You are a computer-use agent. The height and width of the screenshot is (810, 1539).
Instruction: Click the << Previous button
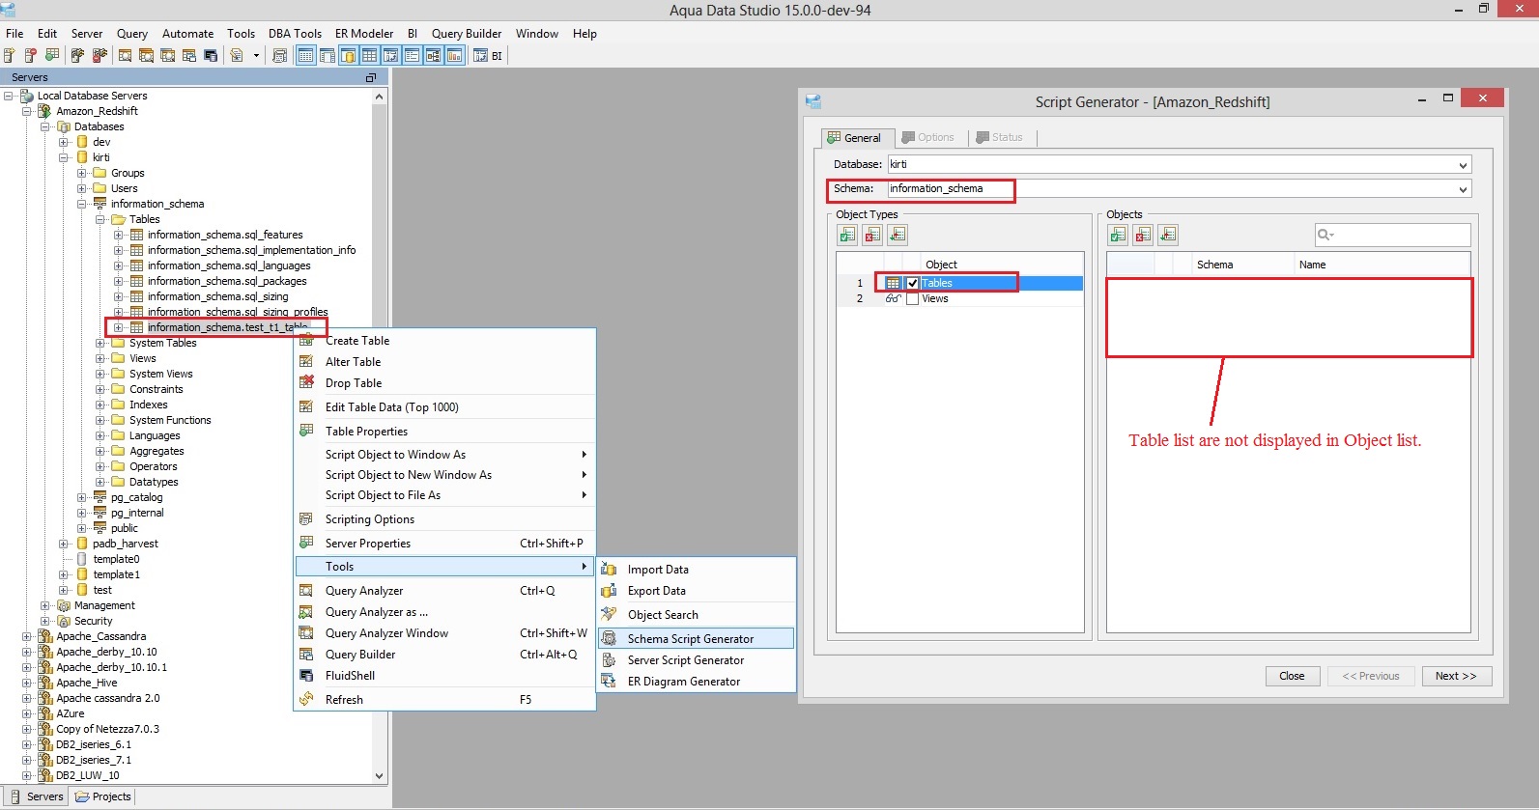tap(1371, 676)
